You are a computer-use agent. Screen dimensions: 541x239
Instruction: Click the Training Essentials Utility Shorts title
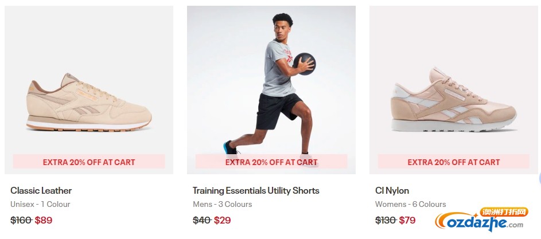pyautogui.click(x=256, y=190)
